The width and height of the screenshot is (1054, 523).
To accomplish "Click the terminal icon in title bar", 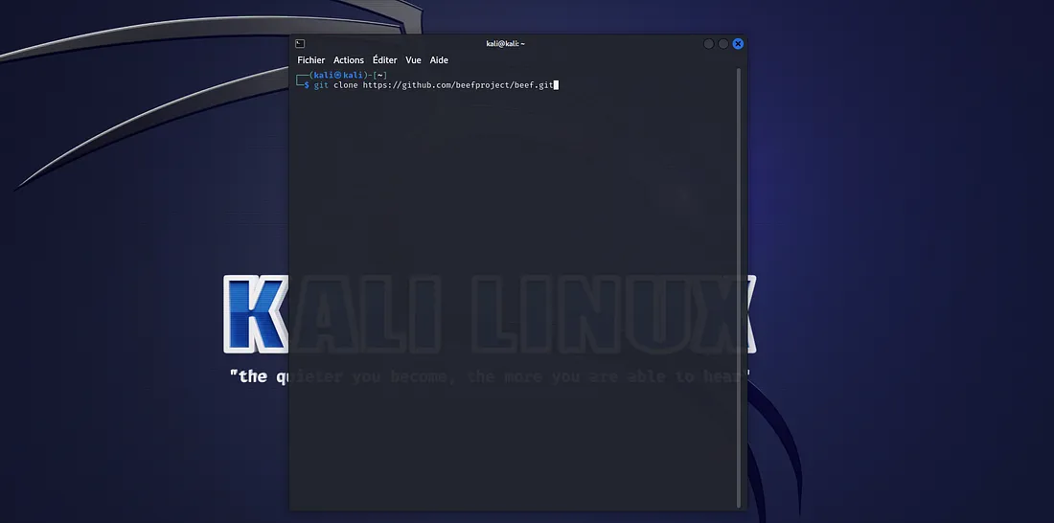I will pos(300,44).
